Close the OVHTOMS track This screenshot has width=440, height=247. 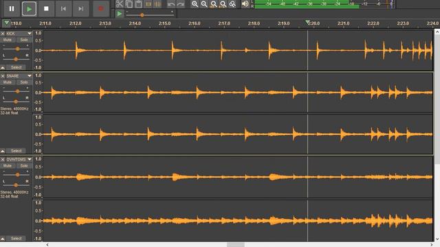(x=3, y=160)
